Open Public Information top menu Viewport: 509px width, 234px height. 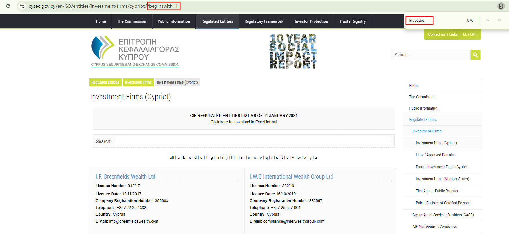[174, 21]
